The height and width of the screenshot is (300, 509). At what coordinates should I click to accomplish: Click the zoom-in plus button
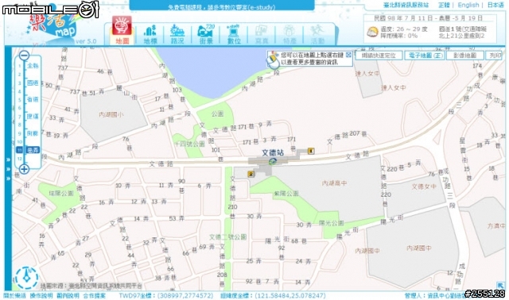24,169
